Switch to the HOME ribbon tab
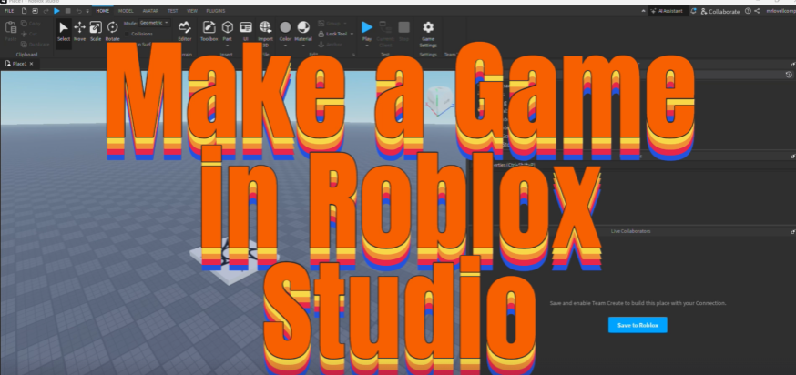This screenshot has height=375, width=796. pos(103,11)
